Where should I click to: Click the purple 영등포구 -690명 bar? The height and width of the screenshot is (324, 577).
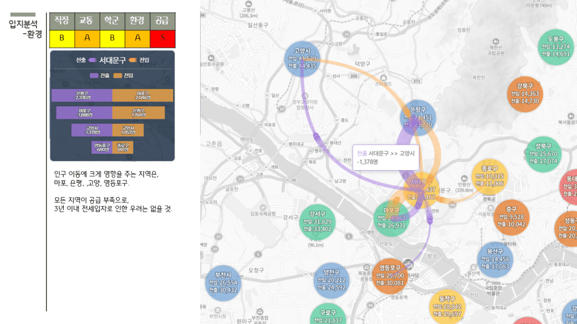click(x=102, y=147)
